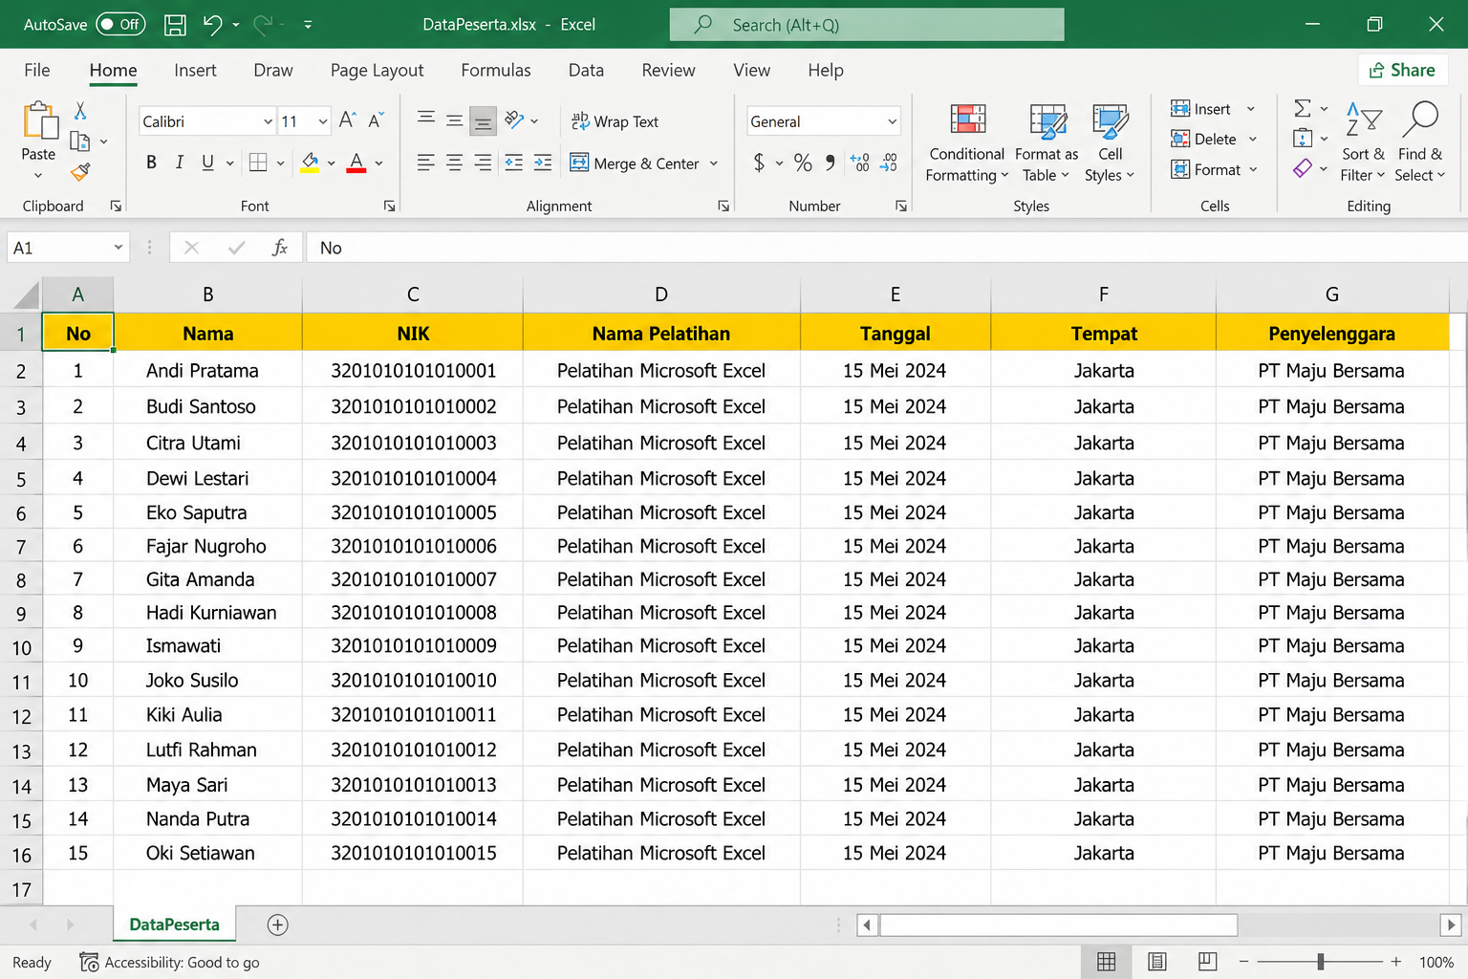Apply yellow fill color
This screenshot has height=979, width=1468.
click(310, 163)
